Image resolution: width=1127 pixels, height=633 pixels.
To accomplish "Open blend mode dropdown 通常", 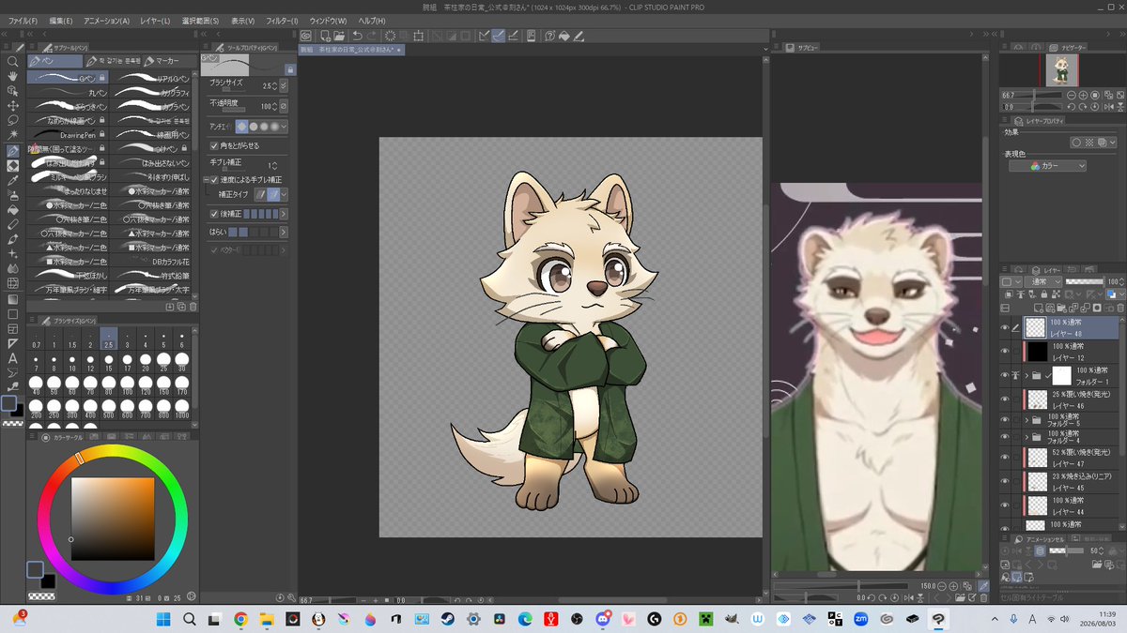I will (1043, 281).
